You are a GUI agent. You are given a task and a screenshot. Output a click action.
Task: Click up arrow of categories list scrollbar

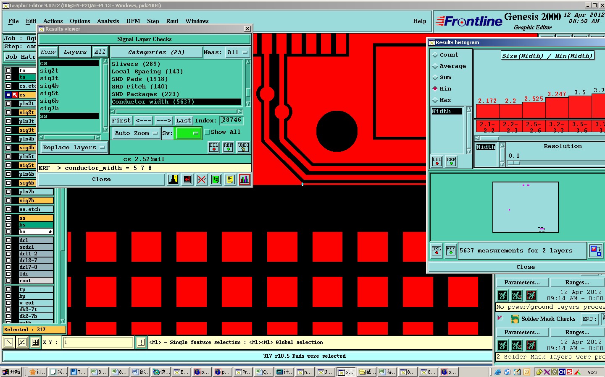(x=248, y=62)
